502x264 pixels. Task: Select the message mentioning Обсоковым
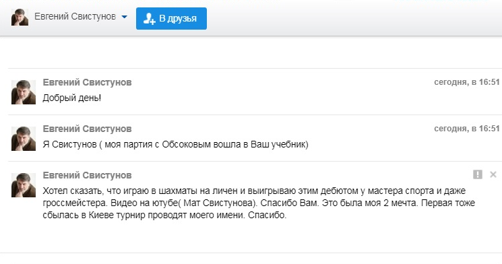click(x=175, y=145)
